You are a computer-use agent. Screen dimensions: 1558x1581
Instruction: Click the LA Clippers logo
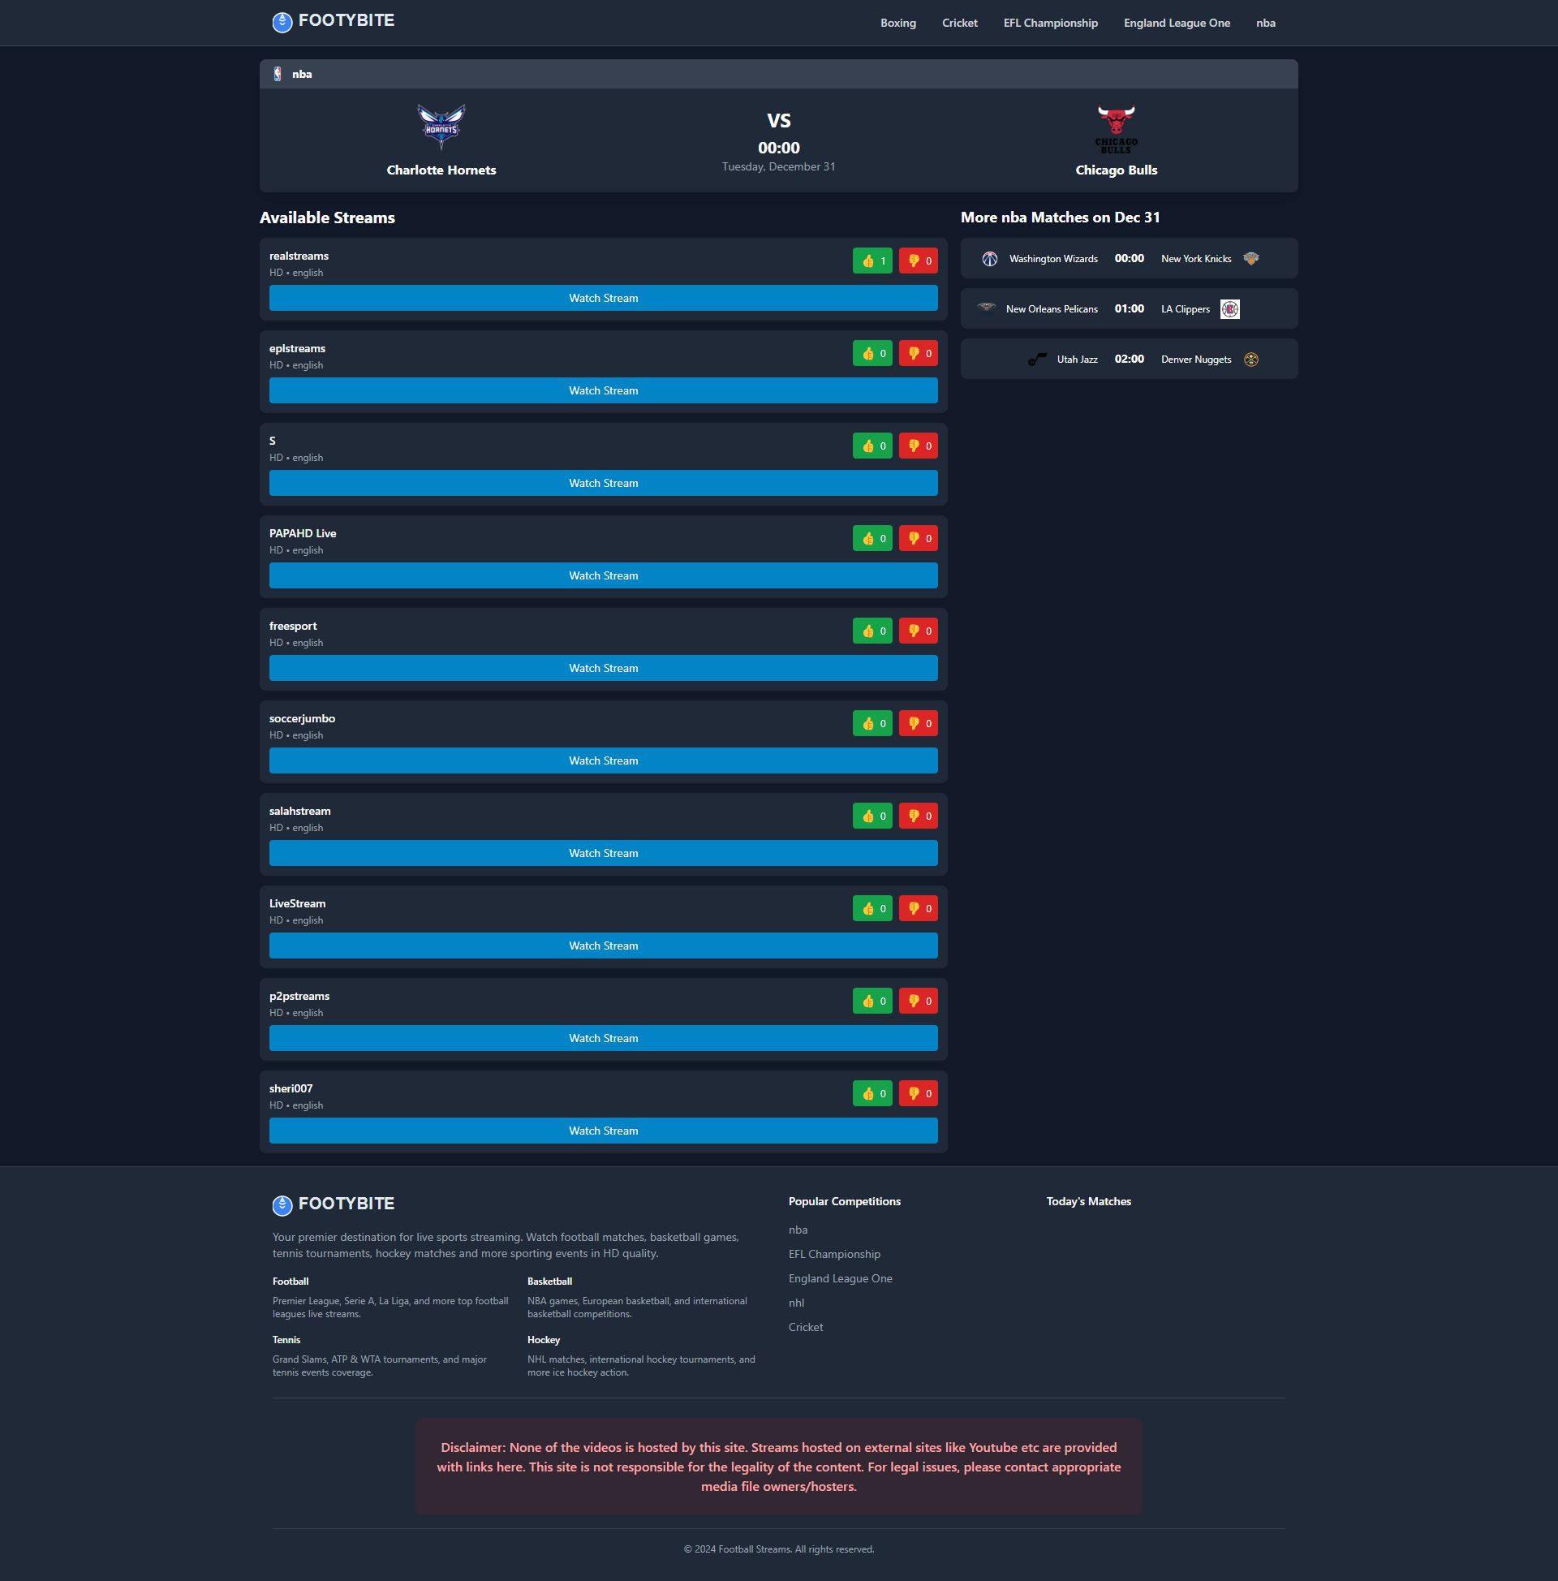[1229, 309]
